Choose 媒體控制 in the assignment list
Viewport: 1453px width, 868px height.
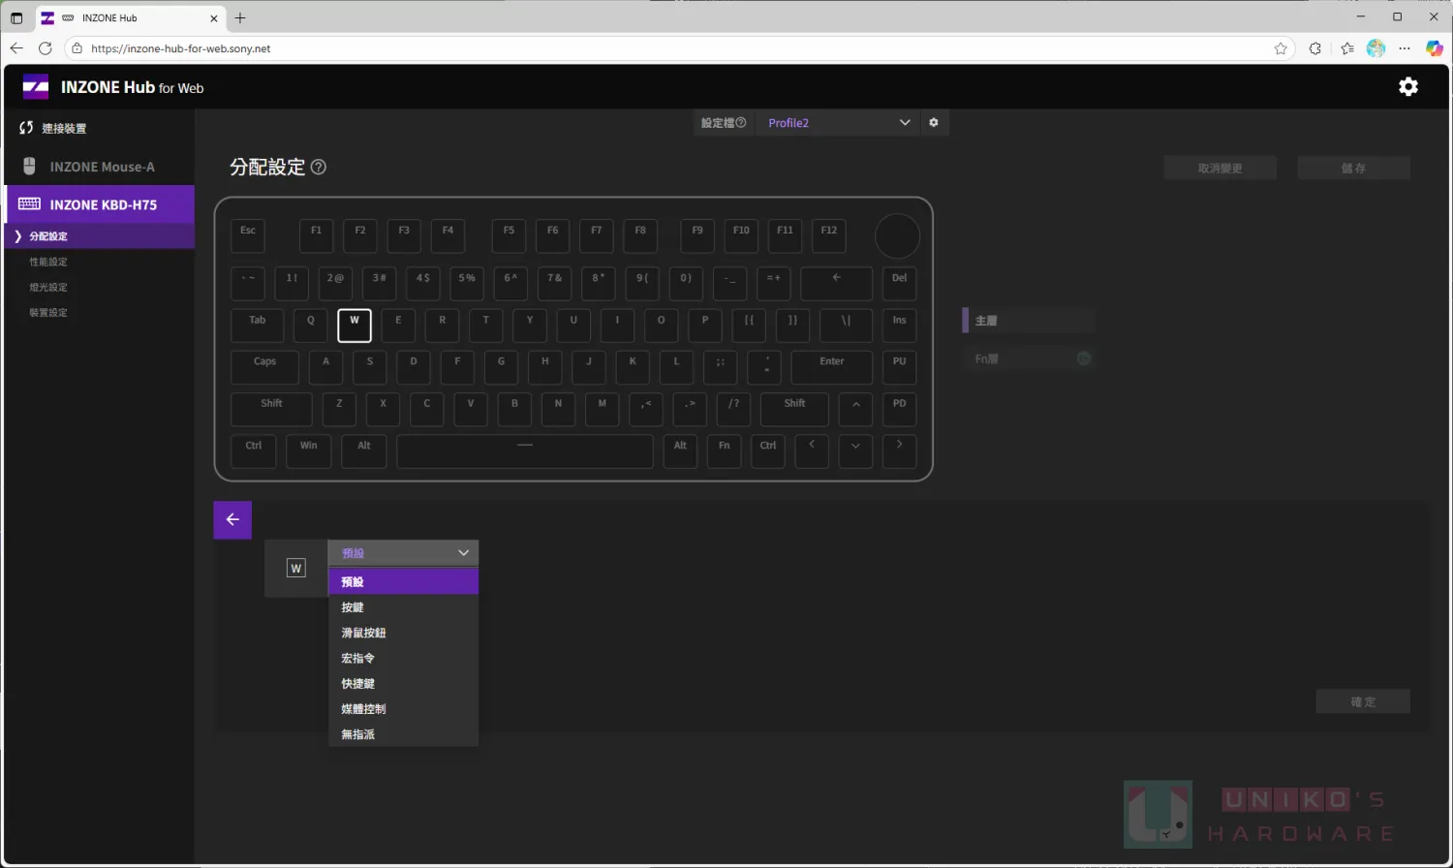click(363, 709)
